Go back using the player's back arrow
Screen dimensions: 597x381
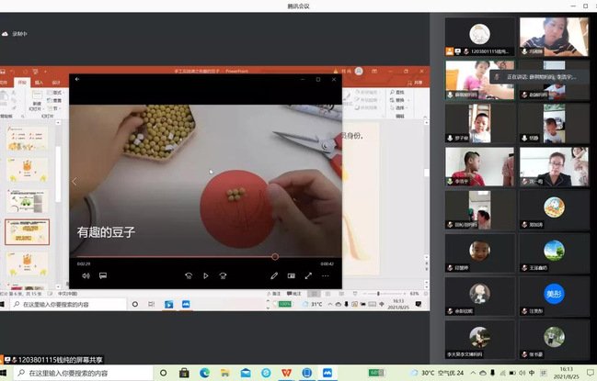point(77,79)
